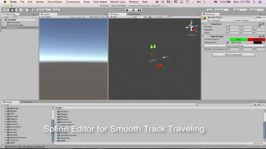Select the Move tool
Image resolution: width=266 pixels, height=149 pixels.
12,10
